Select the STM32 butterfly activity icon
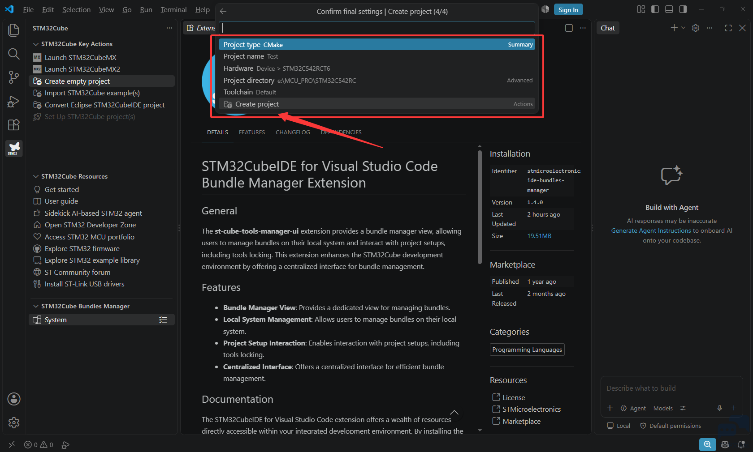This screenshot has height=452, width=753. tap(14, 148)
